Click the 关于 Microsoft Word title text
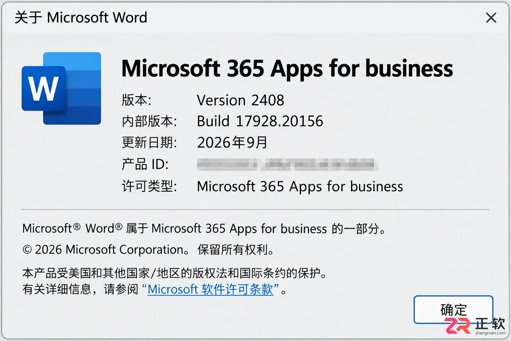 pyautogui.click(x=81, y=17)
